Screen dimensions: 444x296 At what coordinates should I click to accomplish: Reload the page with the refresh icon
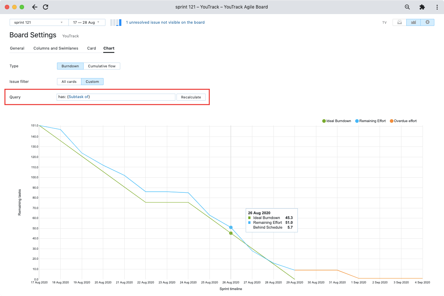46,7
